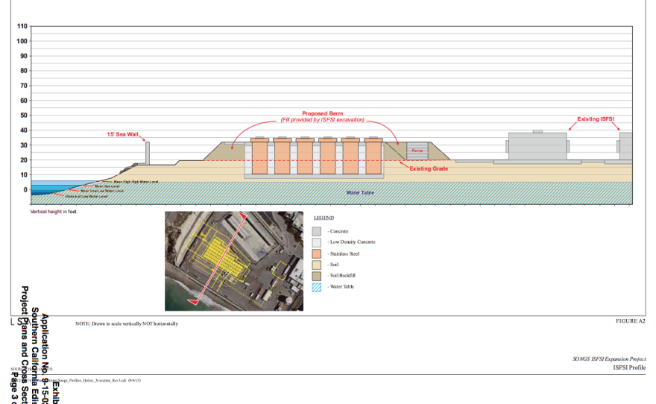
Task: Click the Ramp box beside the berm
Action: (417, 151)
